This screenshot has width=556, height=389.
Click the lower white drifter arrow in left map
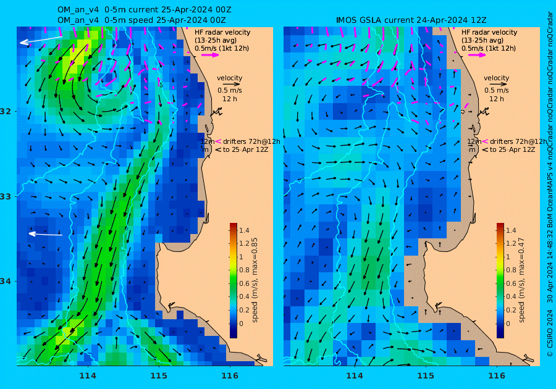[x=45, y=234]
